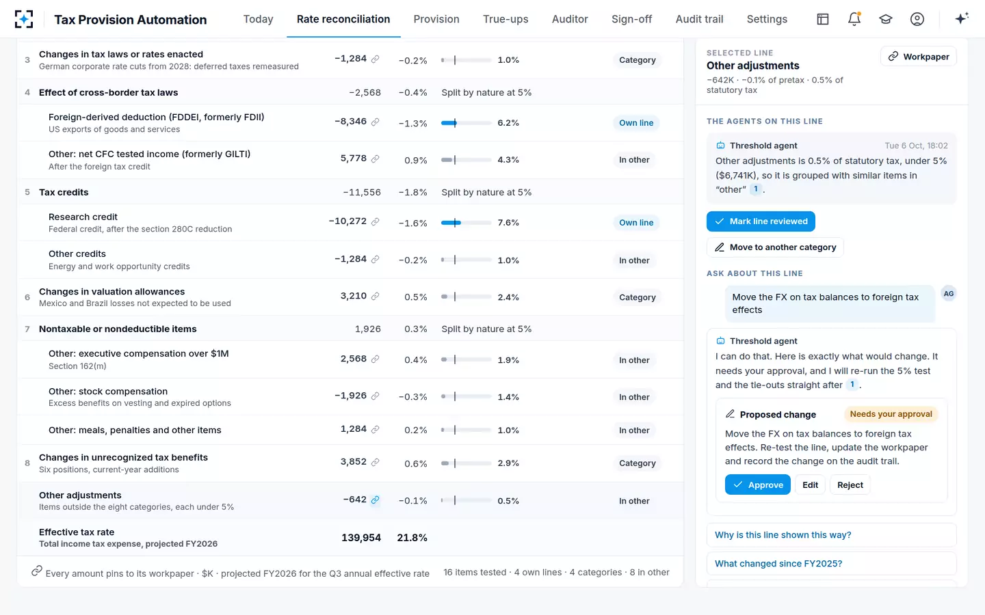Image resolution: width=985 pixels, height=615 pixels.
Task: Click citation 1 in Threshold agent note
Action: click(x=756, y=189)
